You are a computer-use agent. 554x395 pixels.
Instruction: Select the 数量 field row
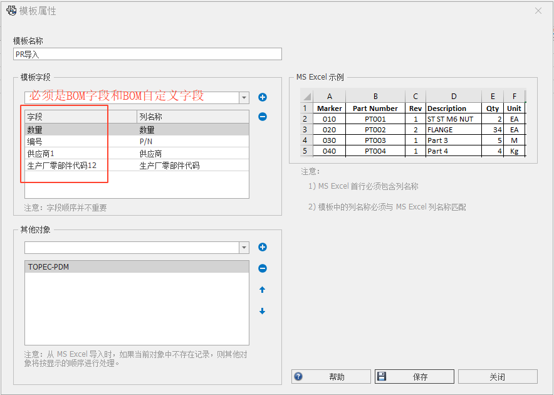(137, 129)
